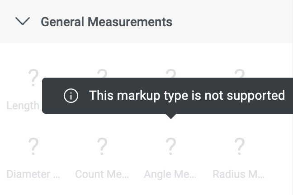This screenshot has height=195, width=293.
Task: Click the truncated Diameter label
Action: click(33, 174)
